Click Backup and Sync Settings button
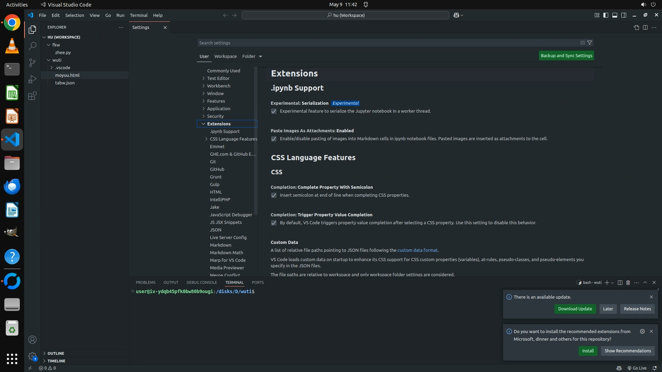The height and width of the screenshot is (372, 662). click(566, 55)
